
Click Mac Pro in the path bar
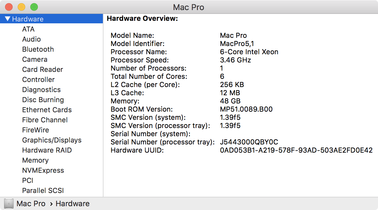[31, 204]
